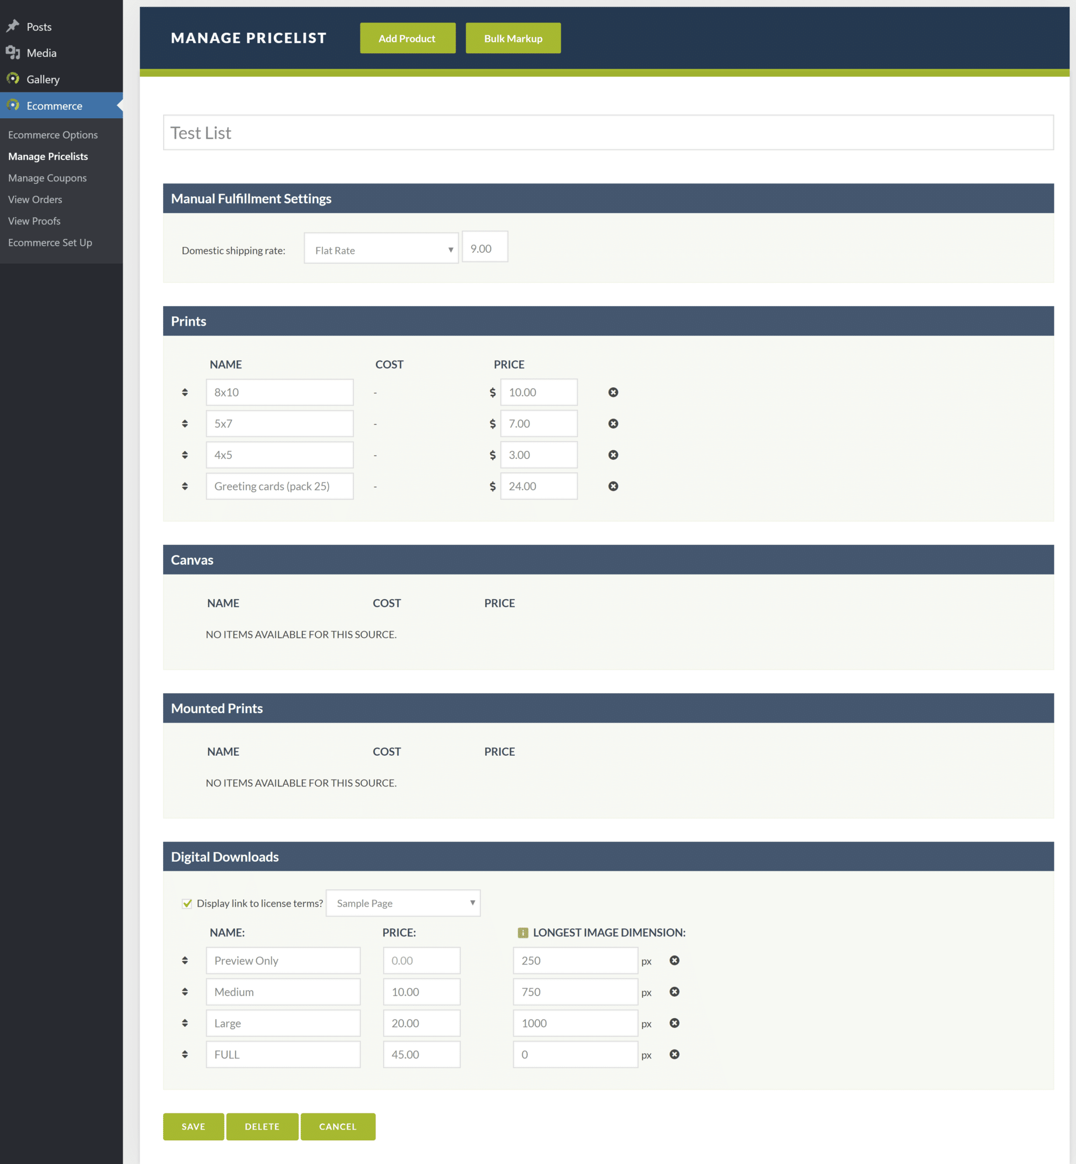1076x1164 pixels.
Task: Click the 8x10 name field
Action: click(x=279, y=392)
